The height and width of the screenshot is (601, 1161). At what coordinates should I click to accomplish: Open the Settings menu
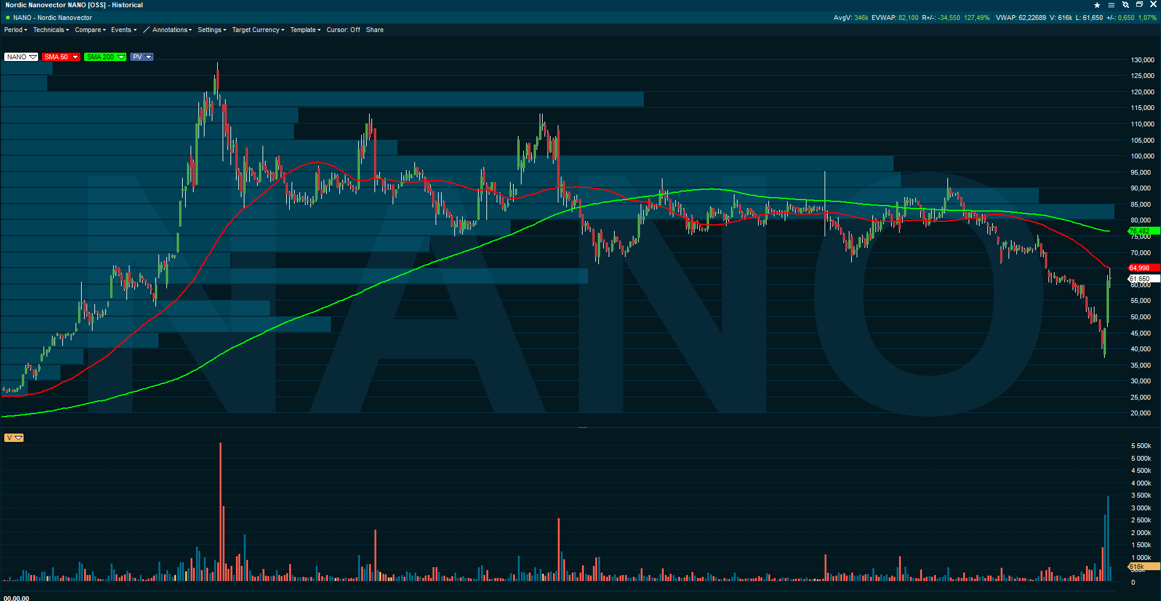(212, 30)
